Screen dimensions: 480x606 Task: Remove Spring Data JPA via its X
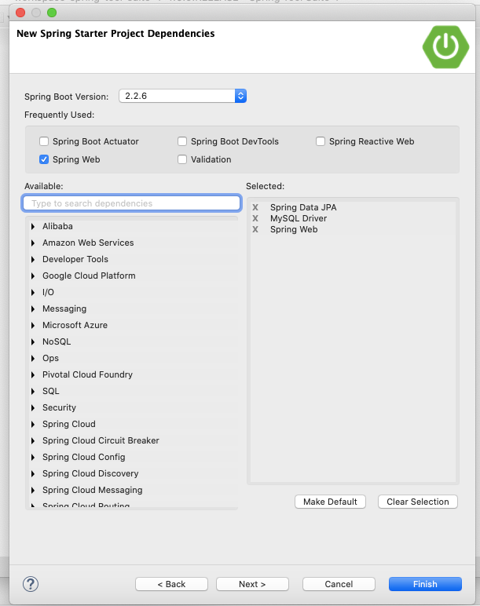tap(255, 207)
